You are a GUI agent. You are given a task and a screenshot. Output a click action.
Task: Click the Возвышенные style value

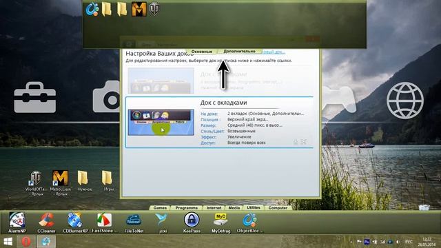point(241,131)
